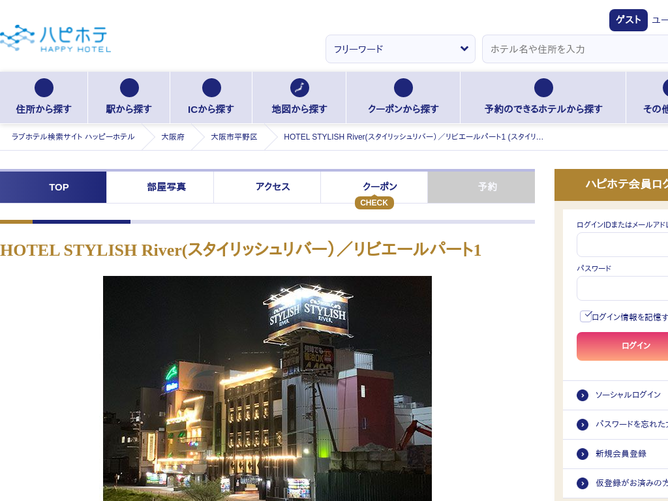Click the 住所から探す circle icon

click(44, 88)
